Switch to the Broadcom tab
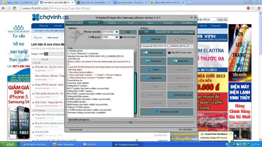Screen dimensions: 262x147 [168, 23]
